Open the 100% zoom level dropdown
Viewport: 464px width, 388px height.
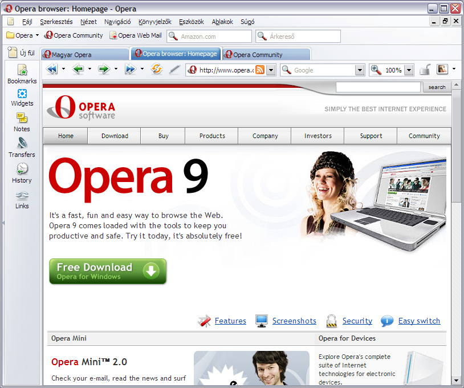pyautogui.click(x=409, y=70)
